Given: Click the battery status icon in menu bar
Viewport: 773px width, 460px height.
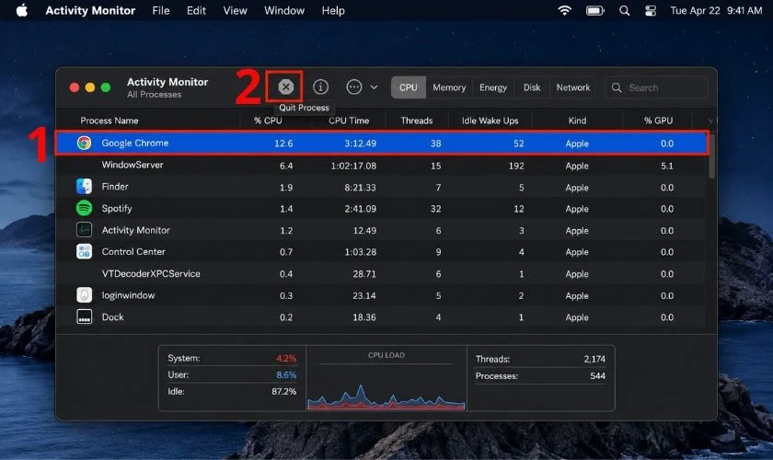Looking at the screenshot, I should point(595,10).
